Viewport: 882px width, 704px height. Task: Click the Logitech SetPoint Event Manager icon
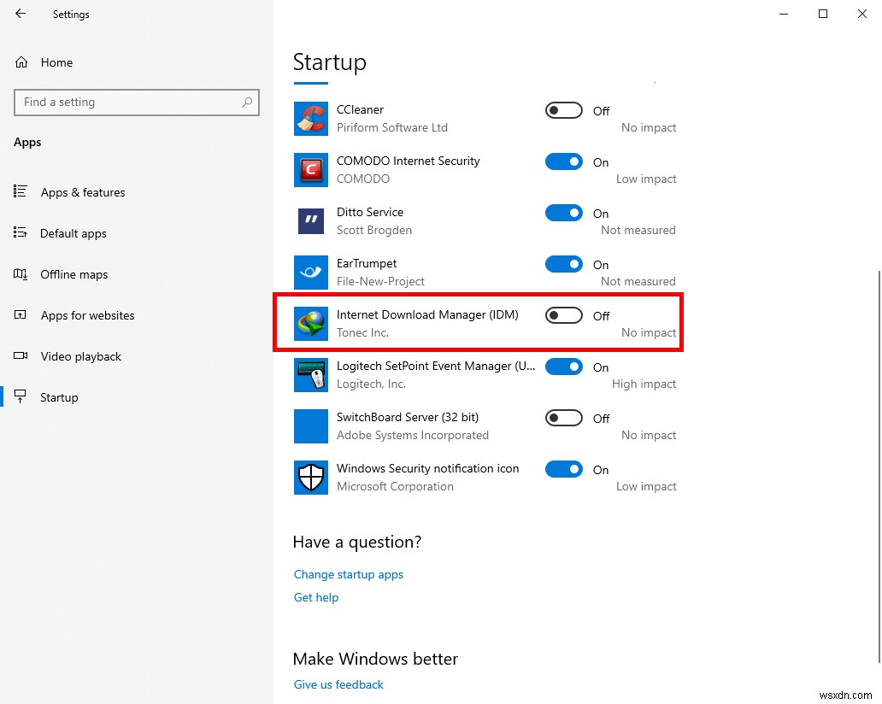coord(310,374)
